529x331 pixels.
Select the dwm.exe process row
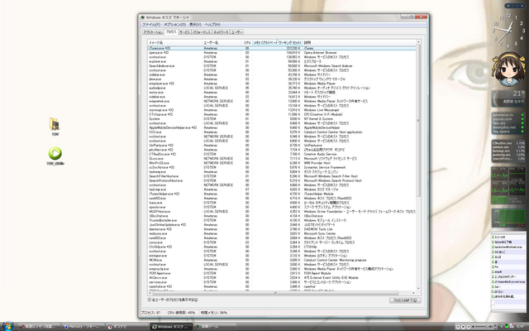coord(282,79)
